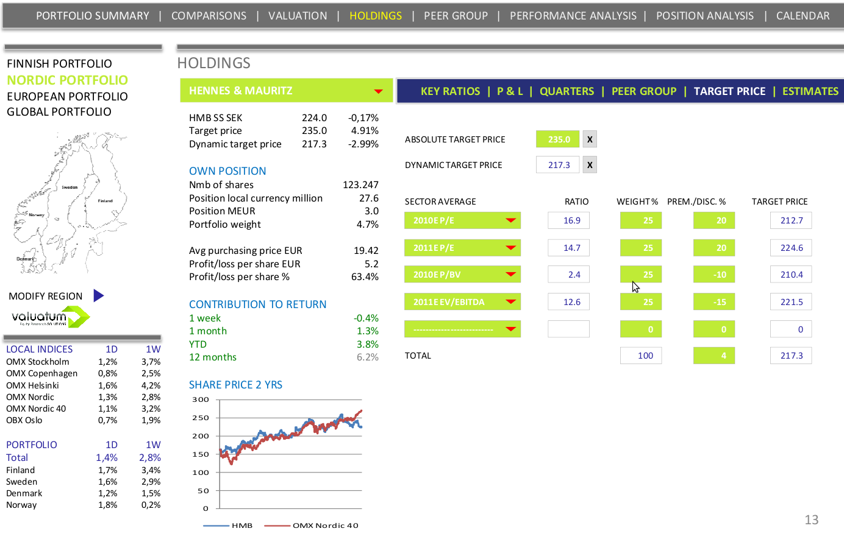Select Finnish Portfolio
The width and height of the screenshot is (844, 534).
click(x=60, y=64)
